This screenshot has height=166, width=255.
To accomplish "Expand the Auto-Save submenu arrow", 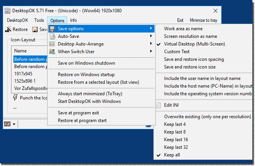I will [151, 36].
